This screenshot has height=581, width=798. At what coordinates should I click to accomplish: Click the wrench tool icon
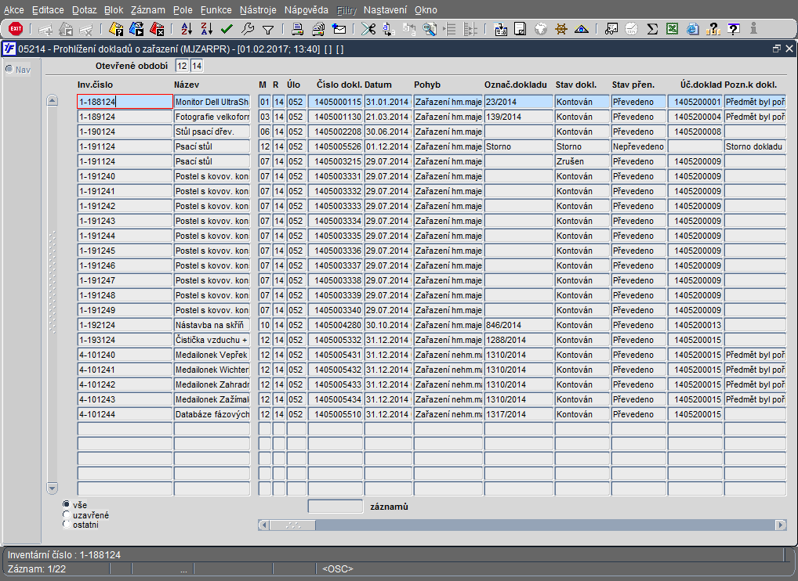click(x=248, y=29)
